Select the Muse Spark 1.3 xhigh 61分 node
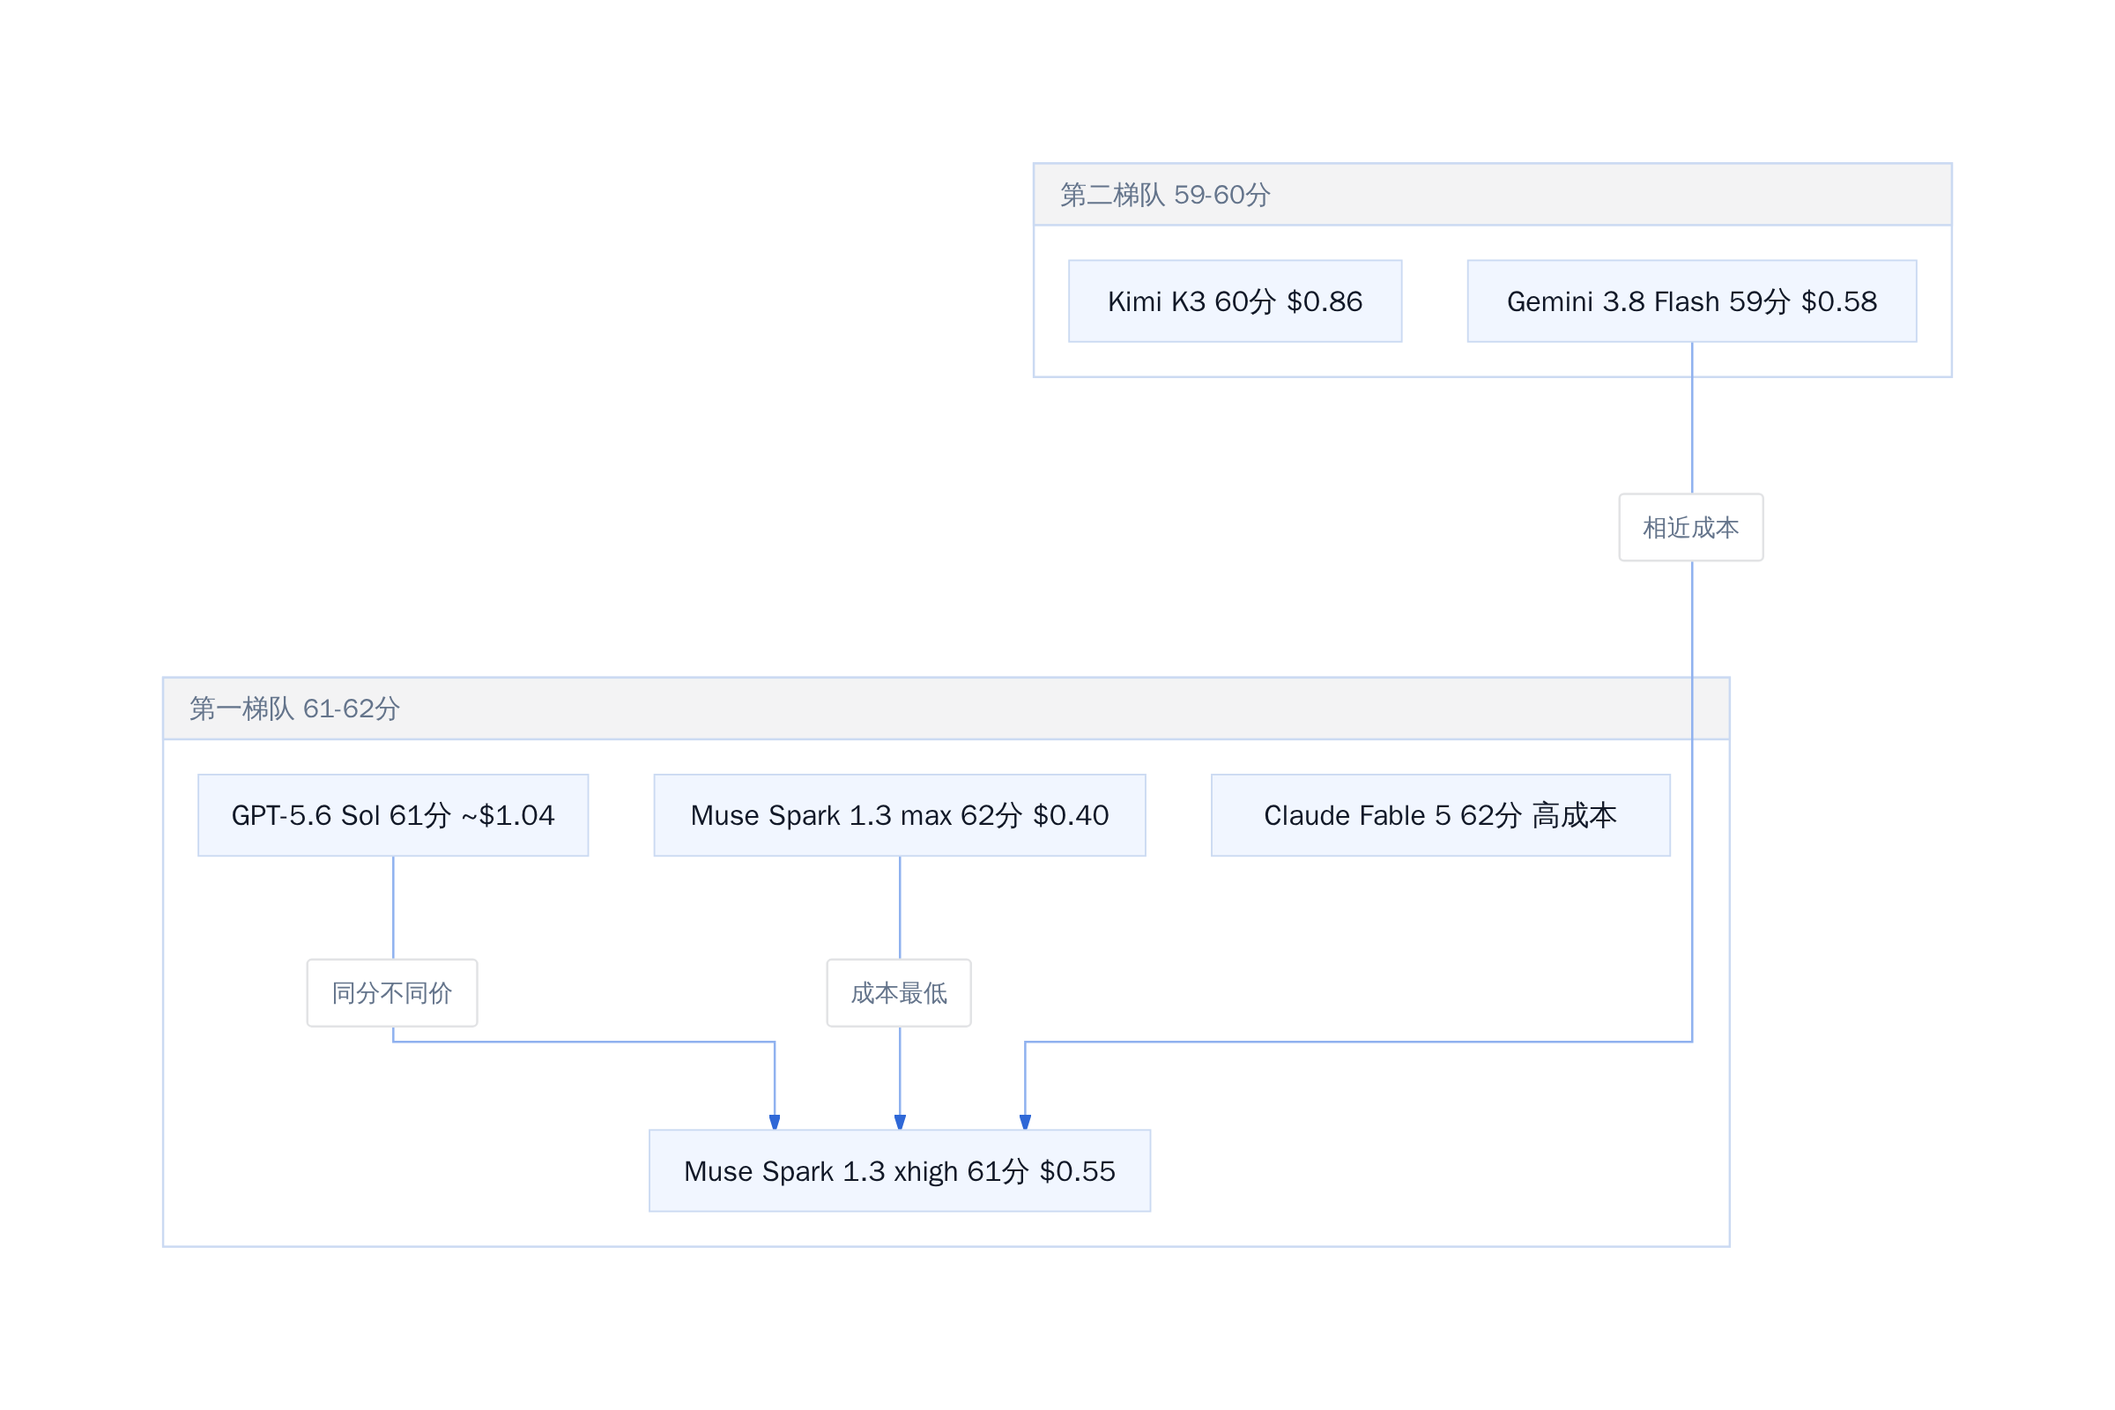 [x=899, y=1171]
